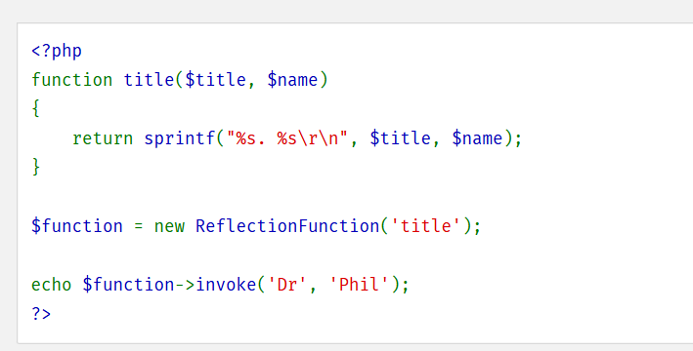Viewport: 693px width, 351px height.
Task: Click the invoke method call
Action: coord(226,285)
